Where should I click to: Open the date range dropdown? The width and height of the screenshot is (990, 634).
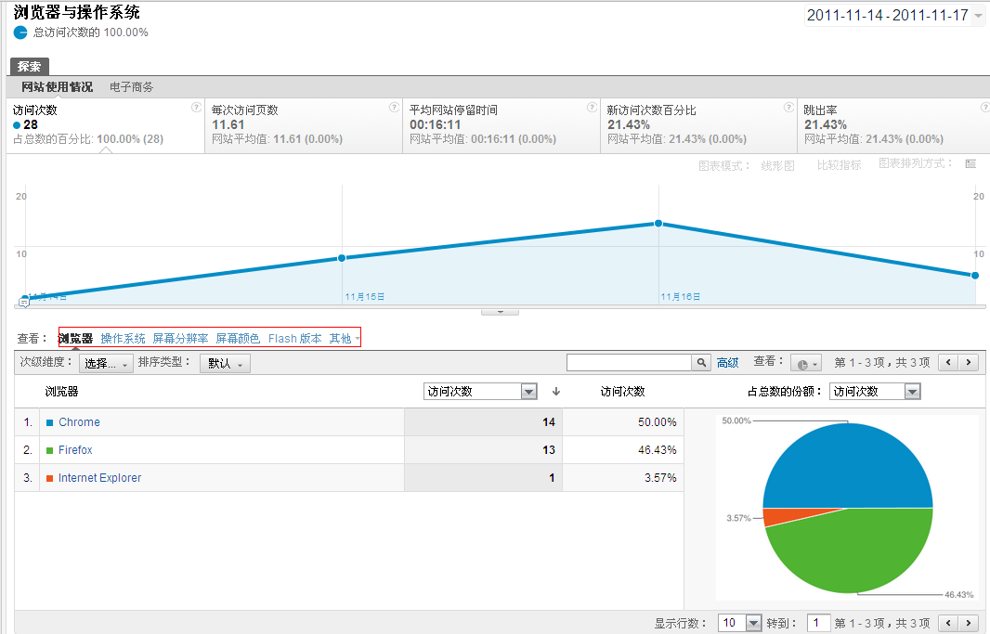893,15
